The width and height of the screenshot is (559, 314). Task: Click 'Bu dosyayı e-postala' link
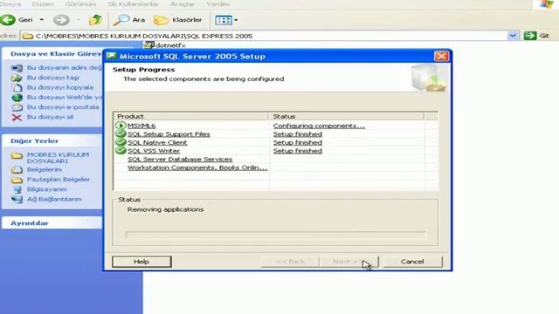pyautogui.click(x=63, y=106)
